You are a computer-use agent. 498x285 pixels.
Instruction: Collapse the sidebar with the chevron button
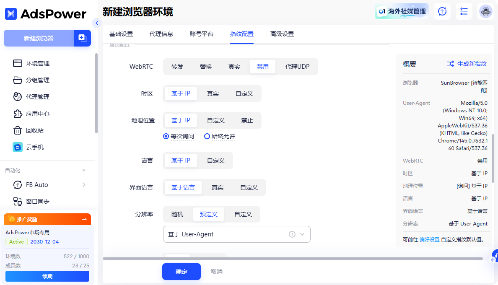[97, 23]
